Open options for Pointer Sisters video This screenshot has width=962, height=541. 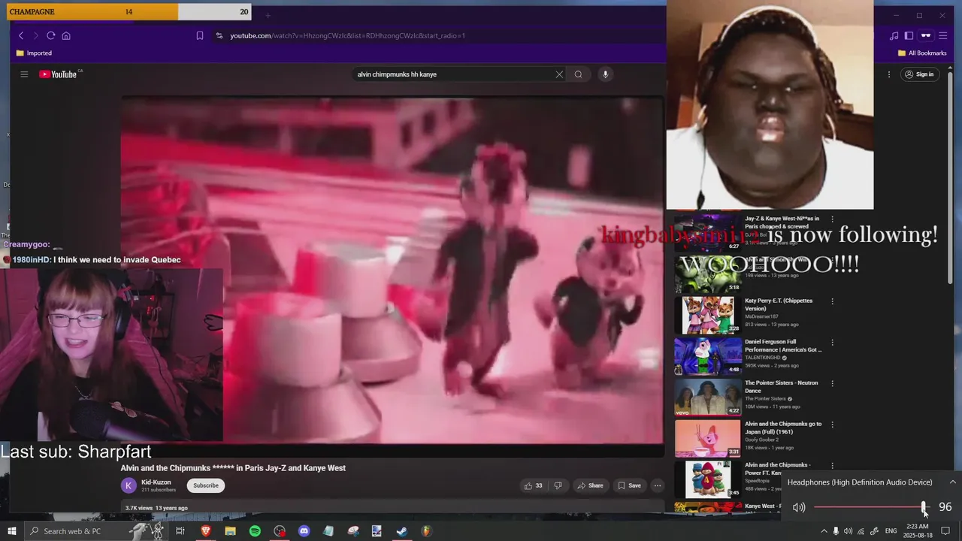tap(832, 383)
